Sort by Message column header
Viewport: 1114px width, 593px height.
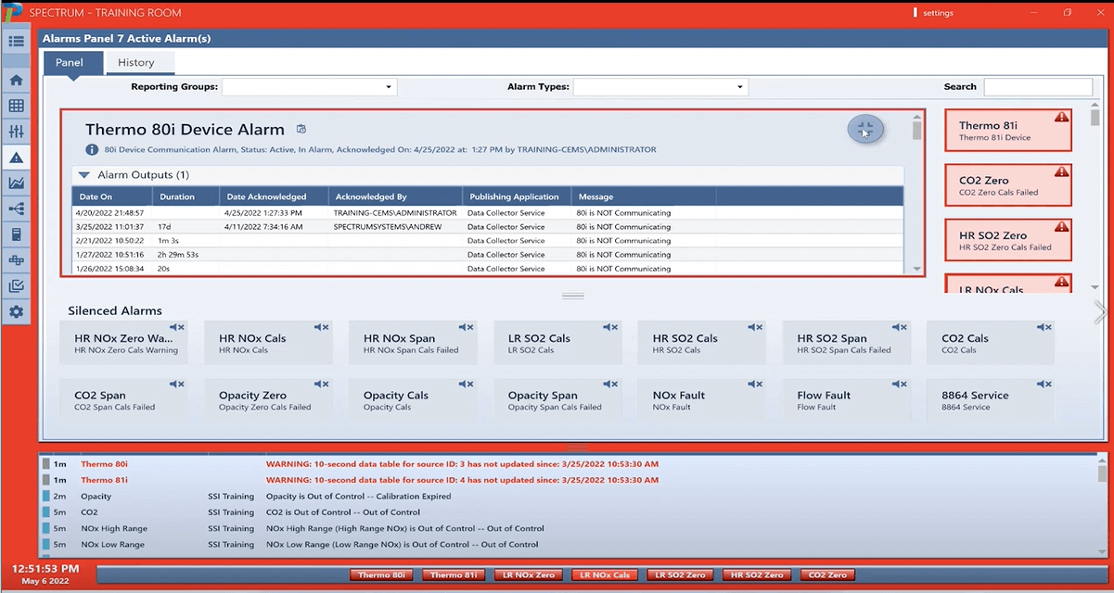(x=644, y=196)
